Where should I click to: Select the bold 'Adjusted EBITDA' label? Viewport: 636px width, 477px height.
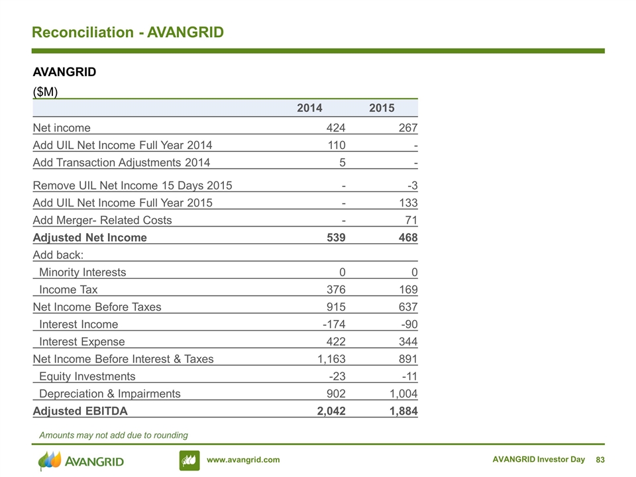tap(80, 411)
